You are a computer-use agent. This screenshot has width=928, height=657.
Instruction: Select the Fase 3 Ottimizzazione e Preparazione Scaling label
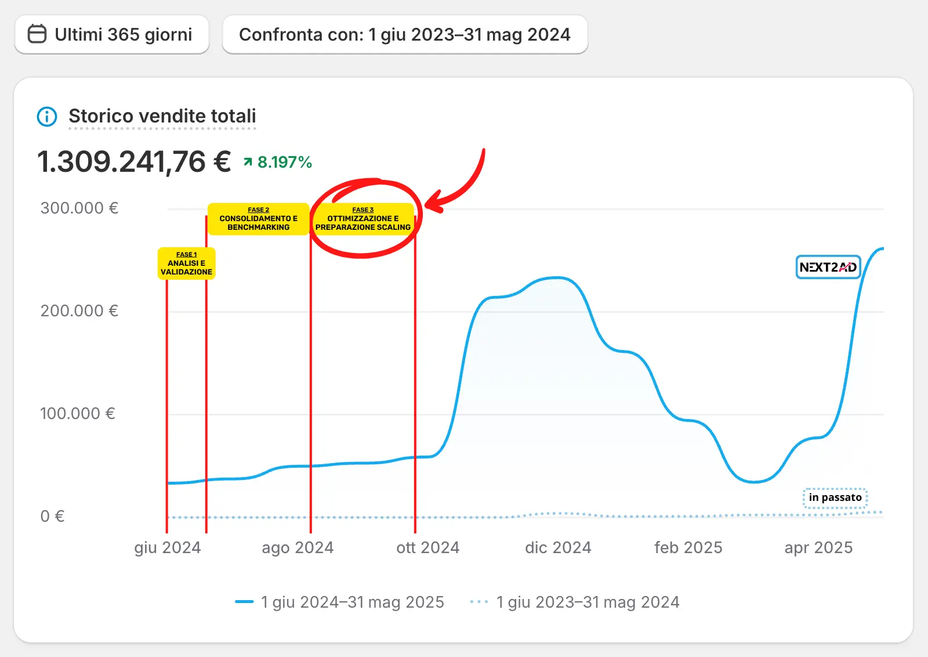[x=362, y=219]
